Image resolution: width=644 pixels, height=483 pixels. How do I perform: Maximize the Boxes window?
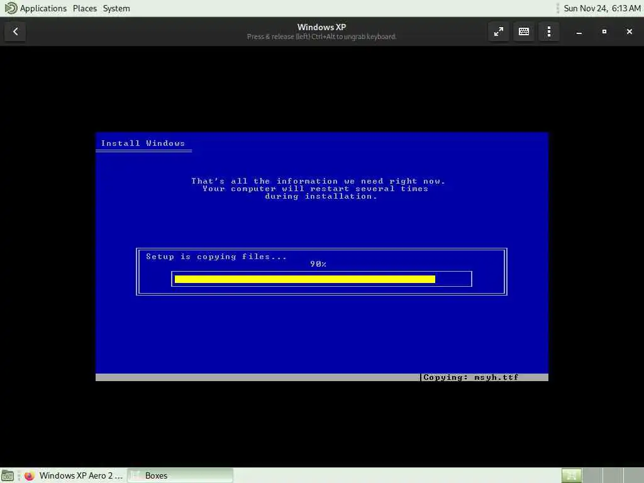(x=604, y=31)
